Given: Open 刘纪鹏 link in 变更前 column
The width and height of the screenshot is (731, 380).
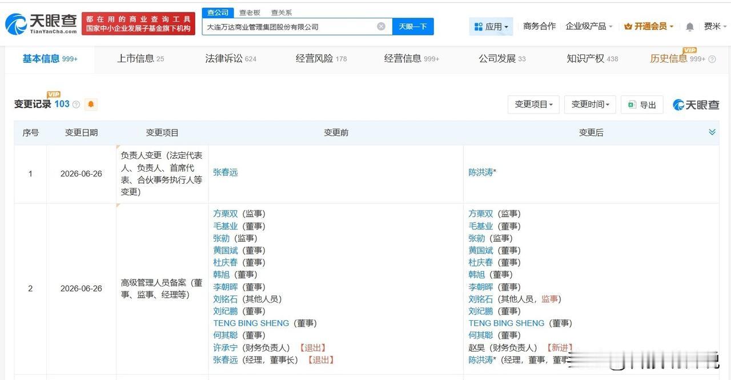Looking at the screenshot, I should tap(225, 311).
